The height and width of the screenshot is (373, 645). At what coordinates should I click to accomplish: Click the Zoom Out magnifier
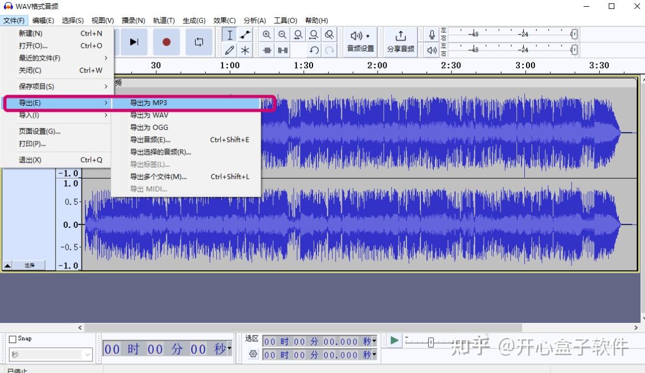(x=282, y=35)
